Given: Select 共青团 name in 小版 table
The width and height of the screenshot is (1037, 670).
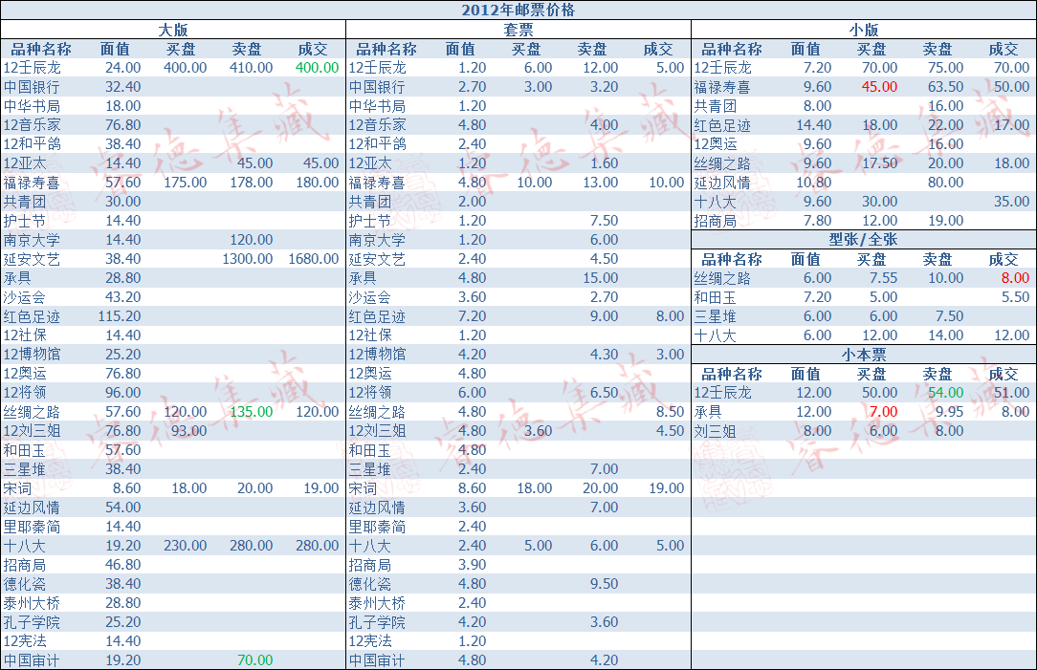Looking at the screenshot, I should coord(715,106).
